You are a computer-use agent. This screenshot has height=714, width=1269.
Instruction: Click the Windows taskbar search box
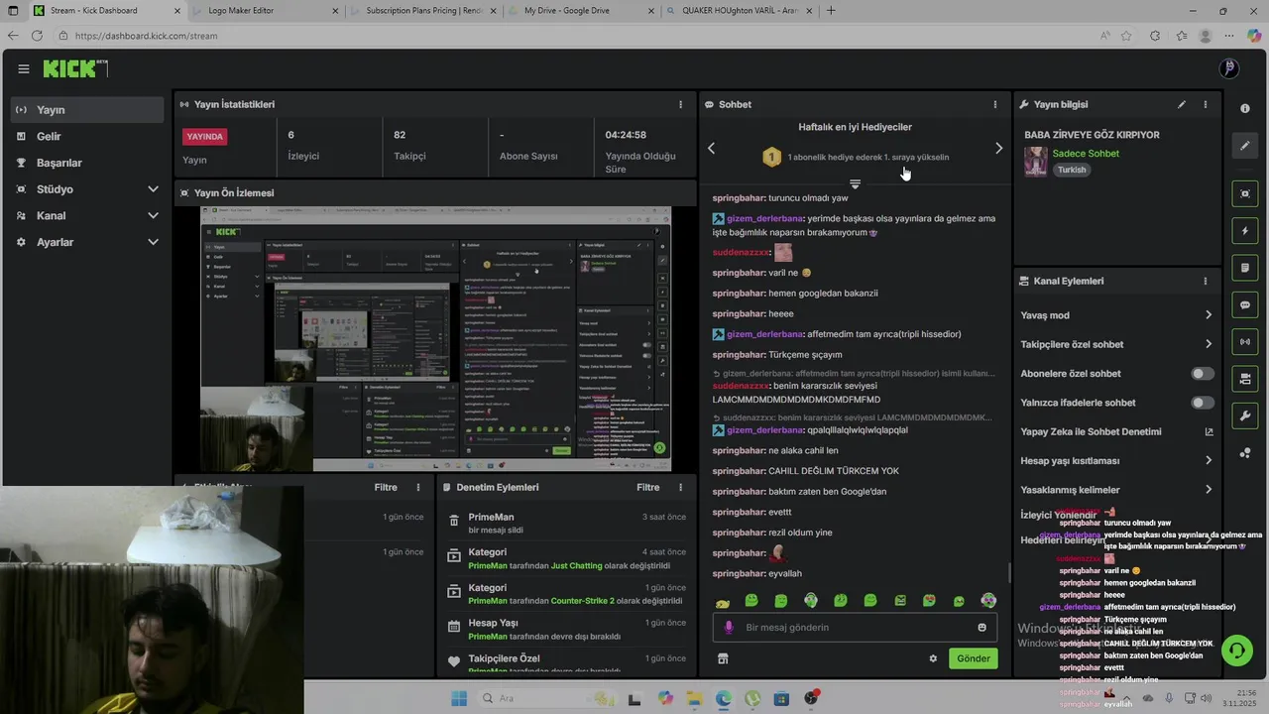pyautogui.click(x=547, y=698)
